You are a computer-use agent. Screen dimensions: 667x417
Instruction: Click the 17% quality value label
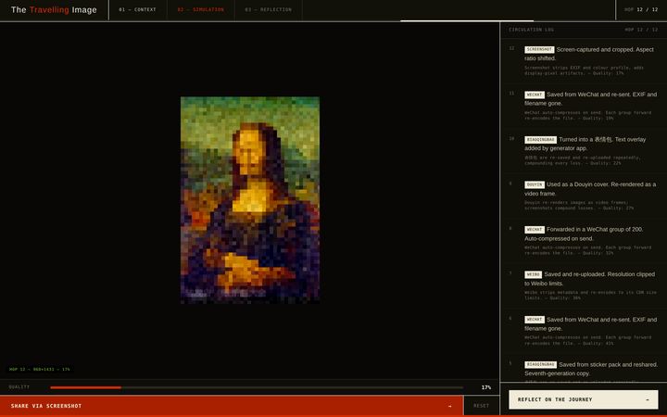tap(485, 387)
